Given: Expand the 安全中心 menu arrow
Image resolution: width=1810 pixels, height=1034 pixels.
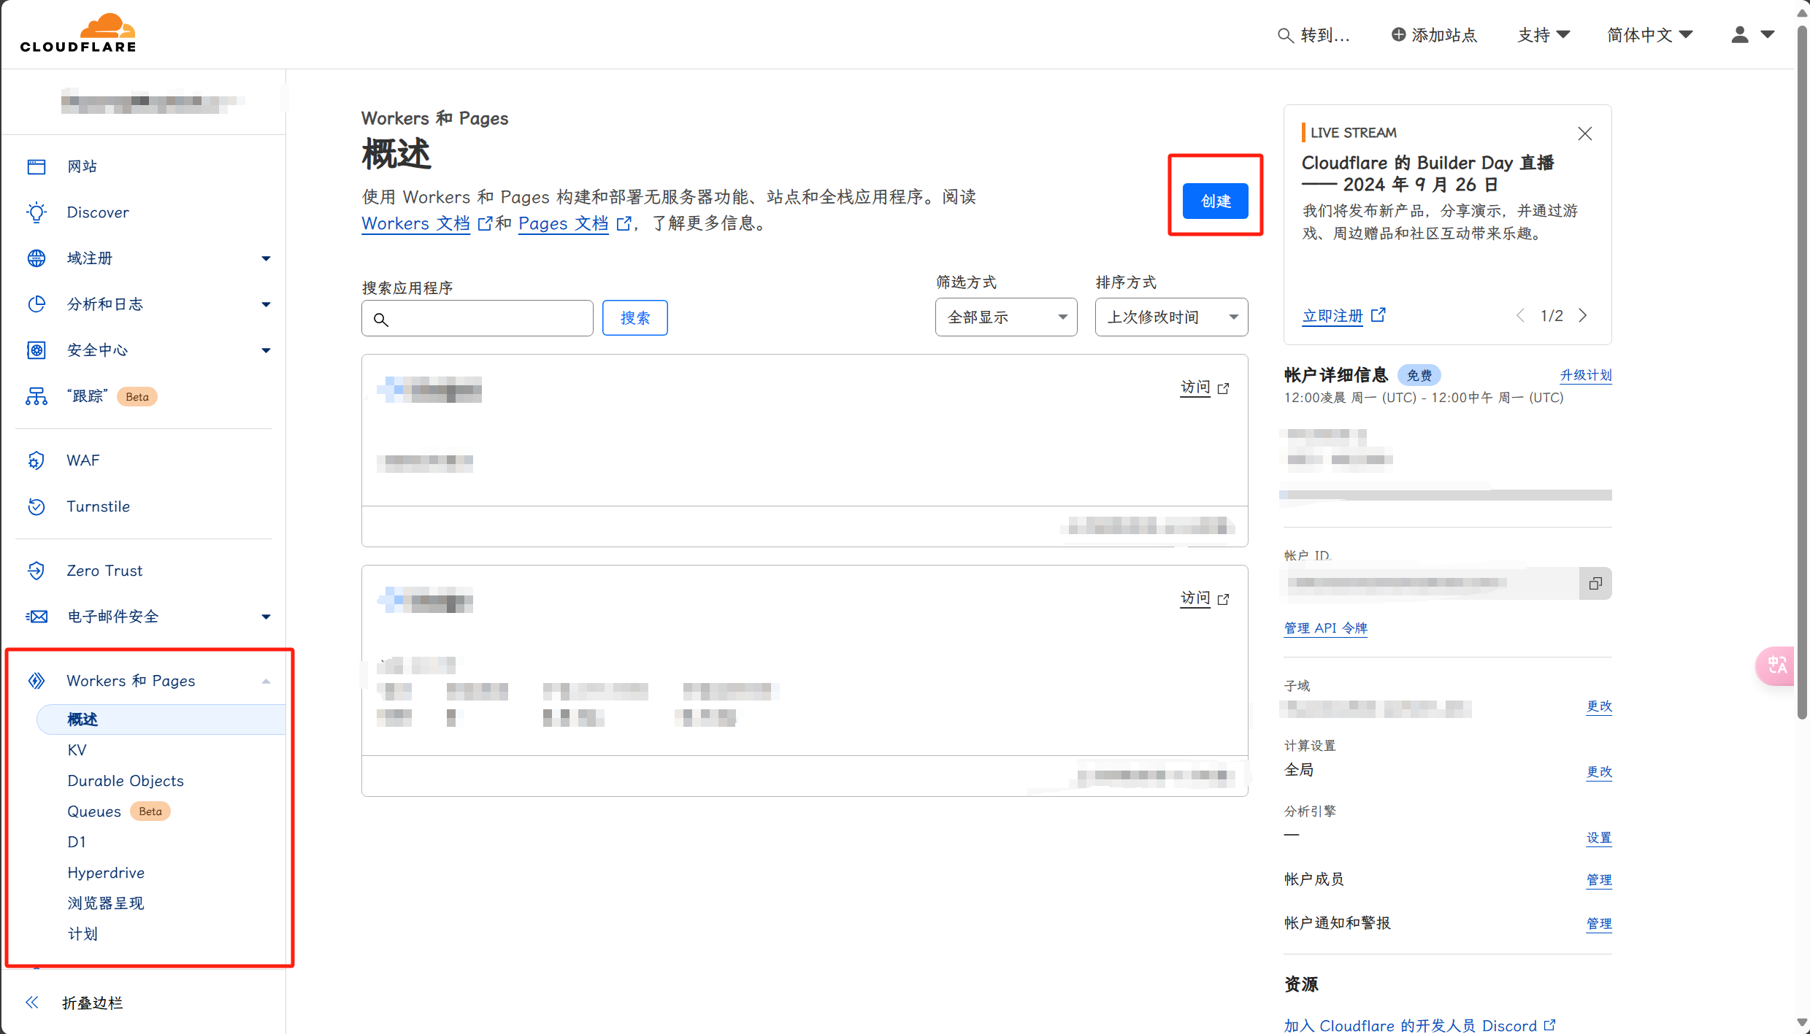Looking at the screenshot, I should pyautogui.click(x=266, y=350).
